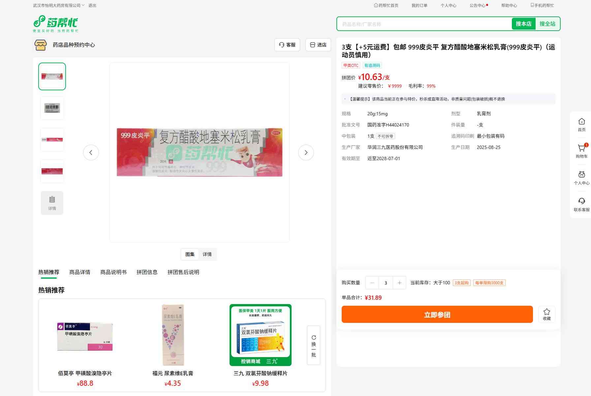The image size is (591, 396).
Task: Click the drug name search input field
Action: click(x=424, y=24)
